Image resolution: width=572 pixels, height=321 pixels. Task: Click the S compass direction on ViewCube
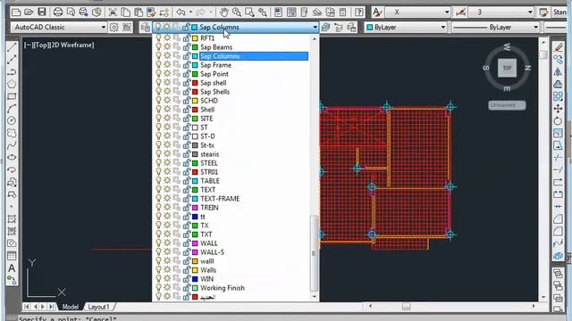tap(486, 68)
